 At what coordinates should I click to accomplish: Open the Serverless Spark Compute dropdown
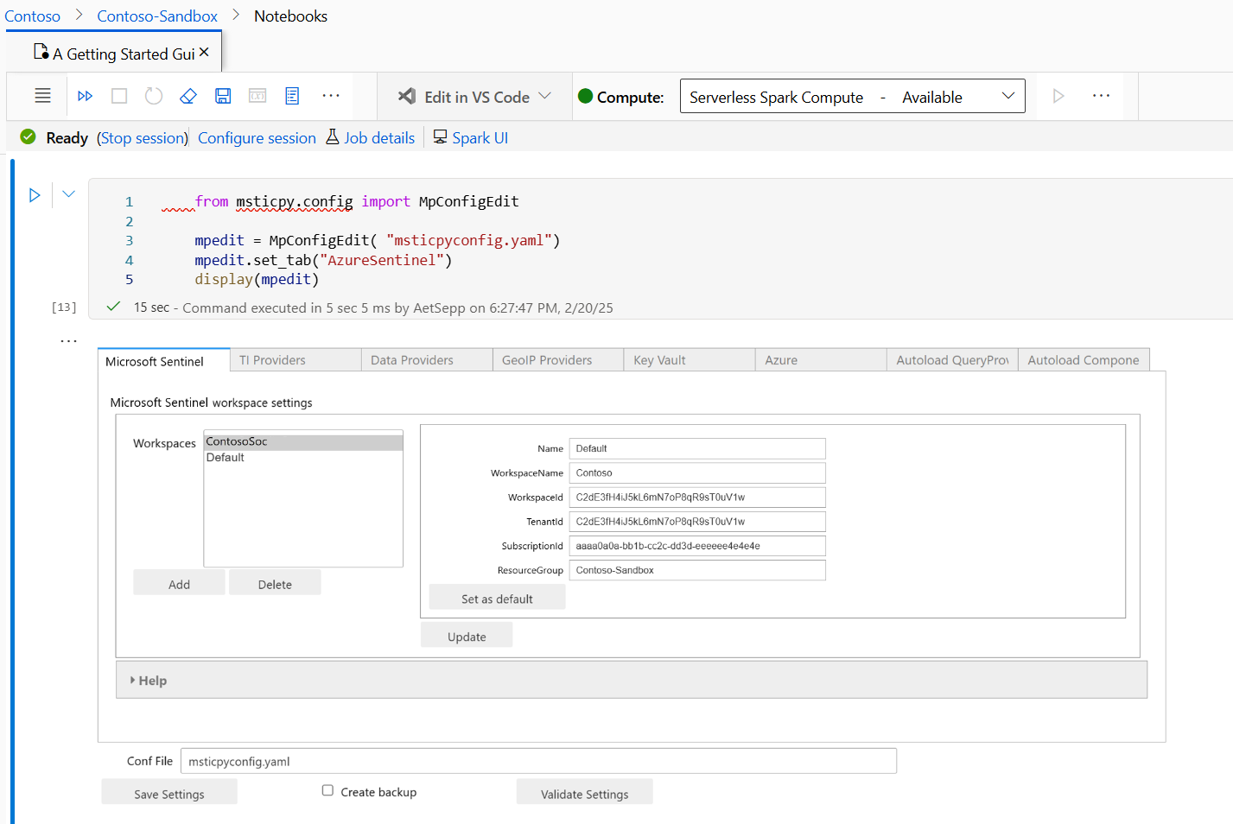click(852, 97)
